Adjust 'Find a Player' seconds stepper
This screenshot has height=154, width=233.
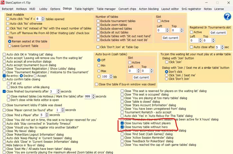click(47, 115)
